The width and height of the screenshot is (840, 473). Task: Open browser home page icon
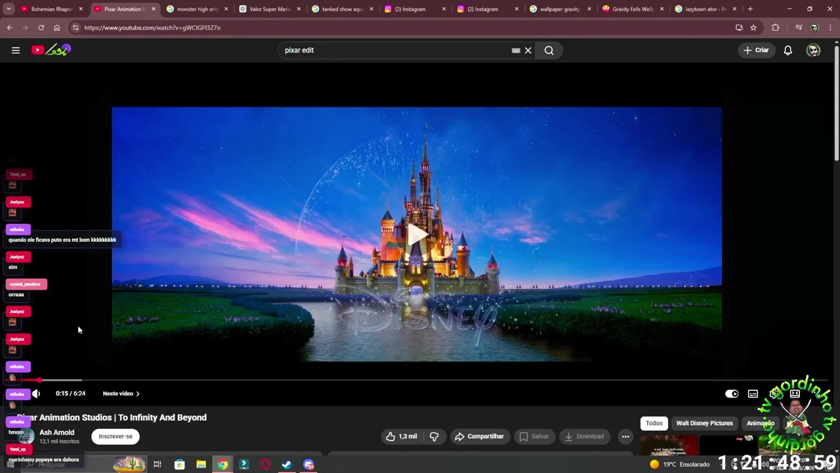(x=56, y=28)
